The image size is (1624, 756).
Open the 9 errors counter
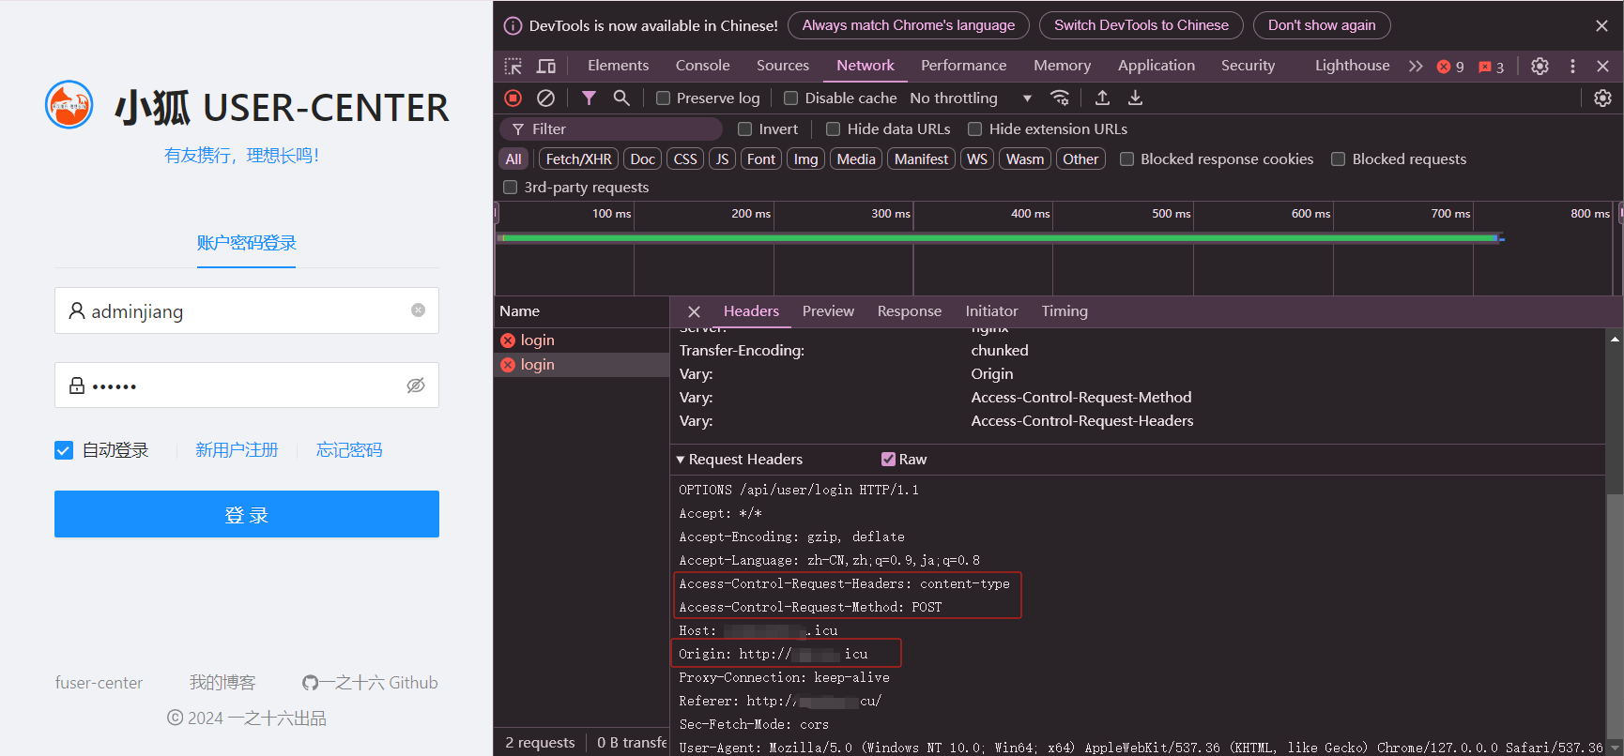[x=1450, y=67]
